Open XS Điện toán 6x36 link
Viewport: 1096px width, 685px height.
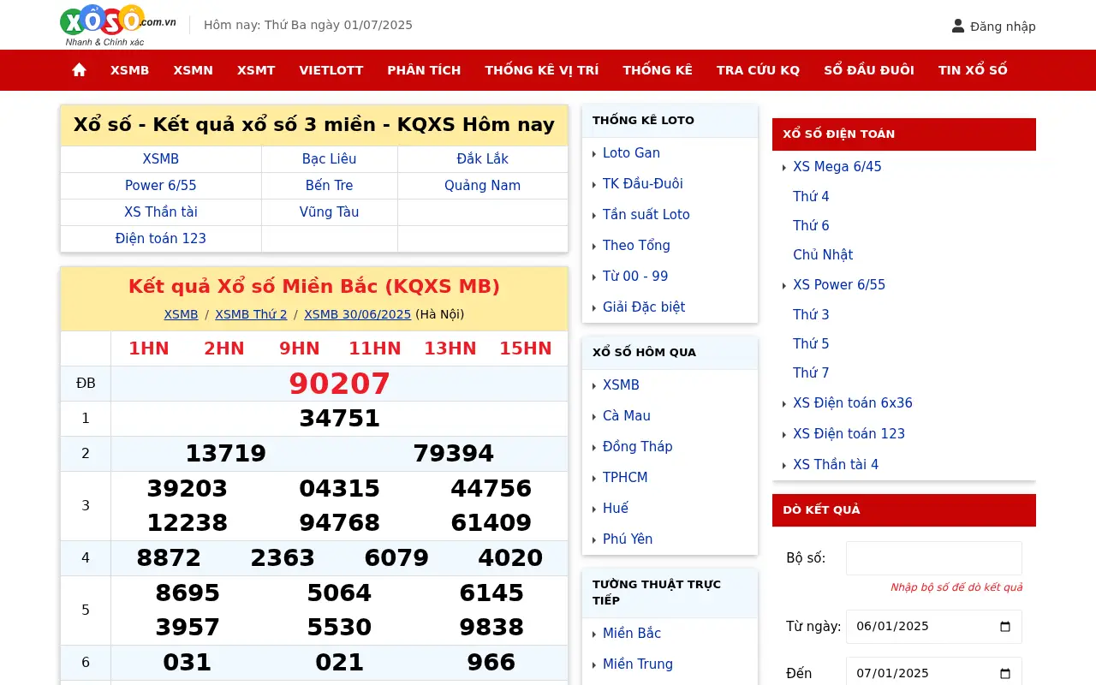[x=853, y=403]
